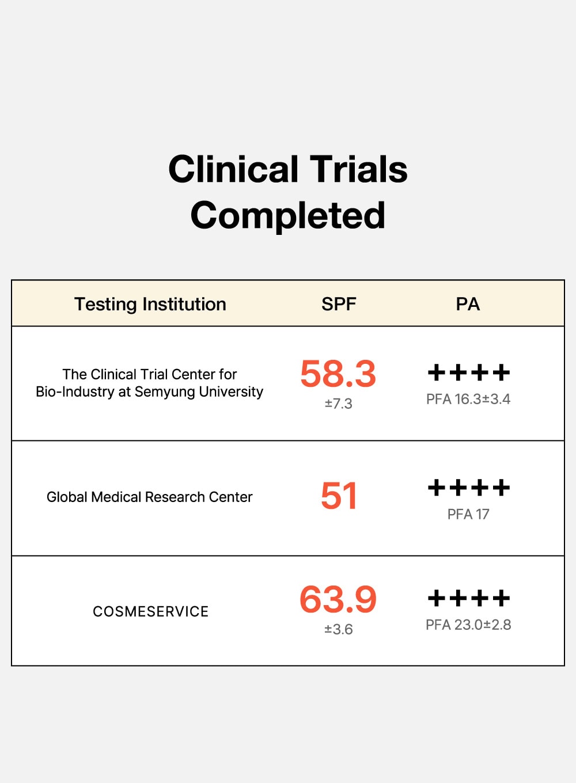Click the 51 SPF value

coord(339,496)
